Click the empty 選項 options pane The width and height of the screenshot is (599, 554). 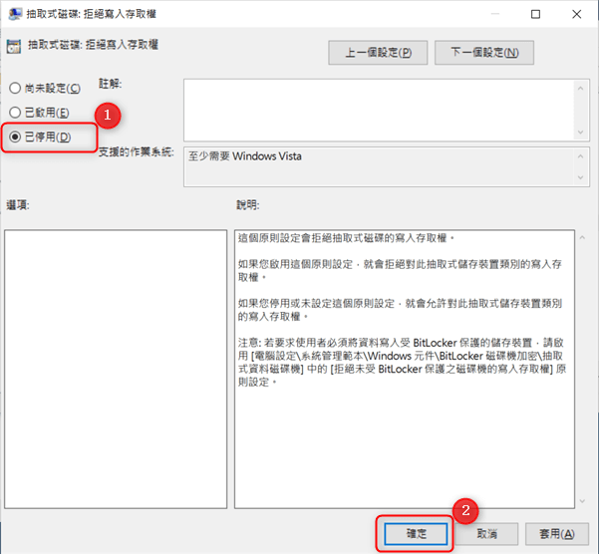(116, 369)
